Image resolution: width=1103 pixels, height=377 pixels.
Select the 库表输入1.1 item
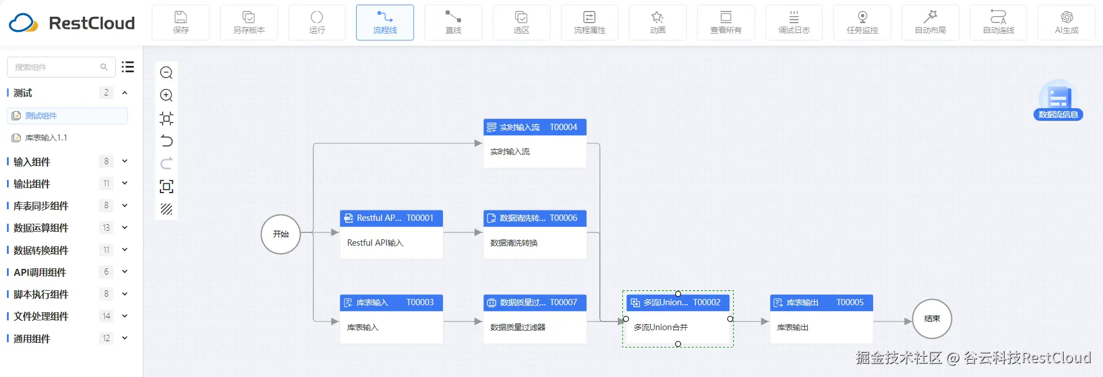[x=67, y=138]
